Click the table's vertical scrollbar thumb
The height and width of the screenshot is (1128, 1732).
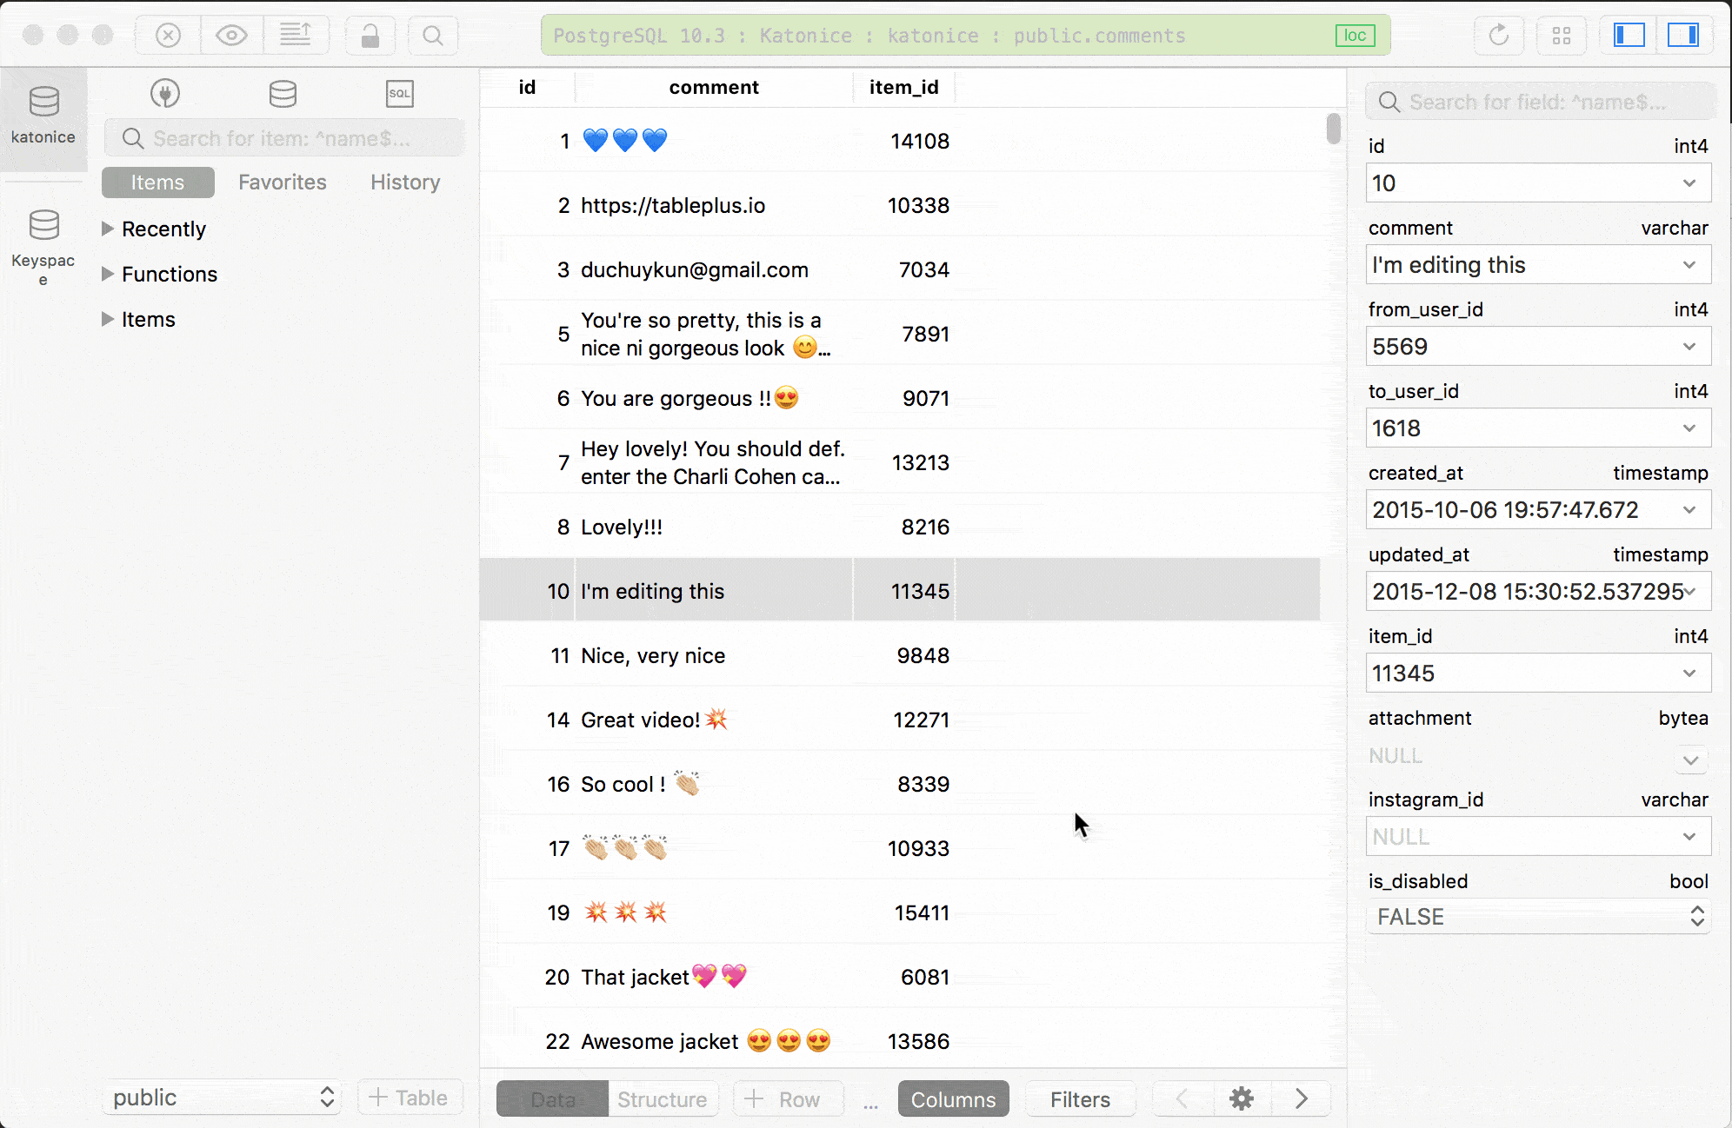coord(1333,129)
